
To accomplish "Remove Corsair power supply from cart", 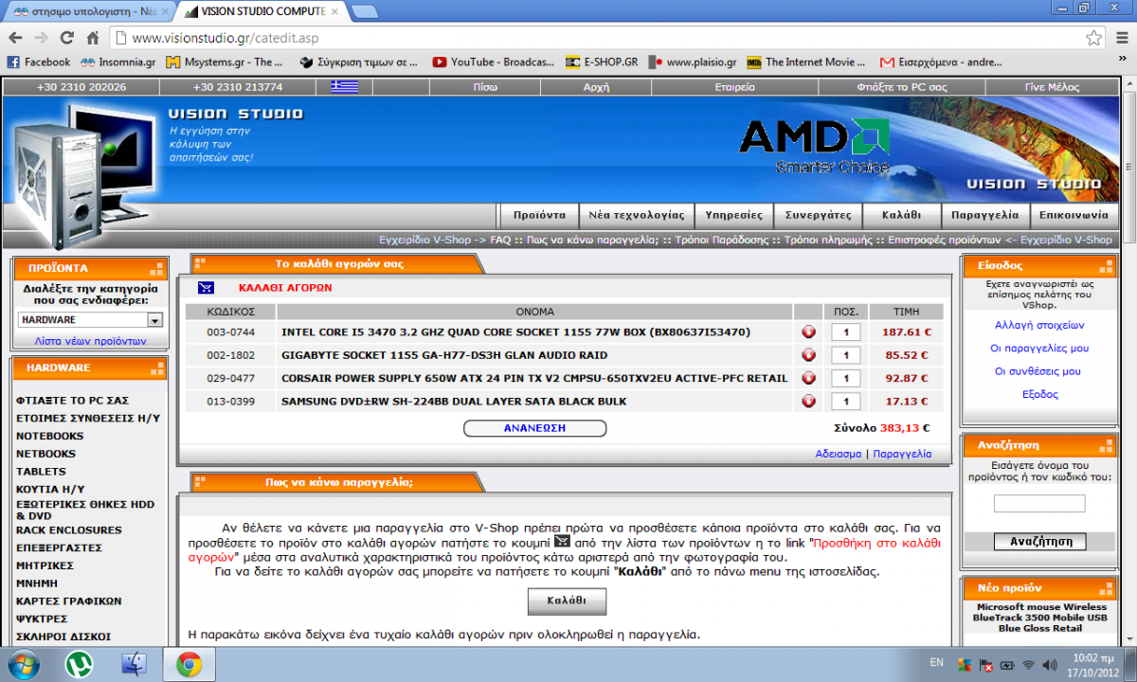I will 808,378.
